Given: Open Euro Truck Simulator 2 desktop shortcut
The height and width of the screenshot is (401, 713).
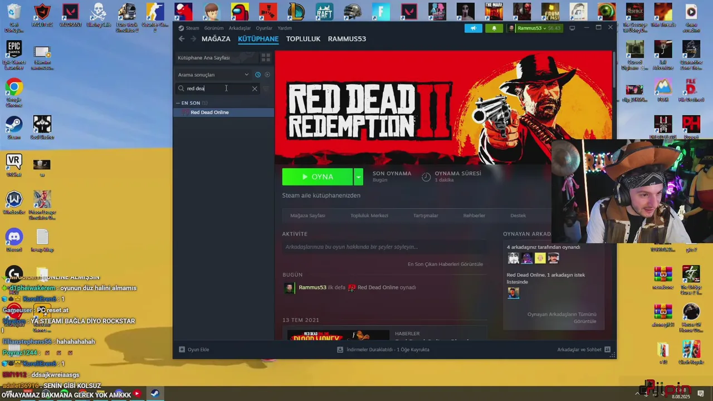Looking at the screenshot, I should coord(127,18).
